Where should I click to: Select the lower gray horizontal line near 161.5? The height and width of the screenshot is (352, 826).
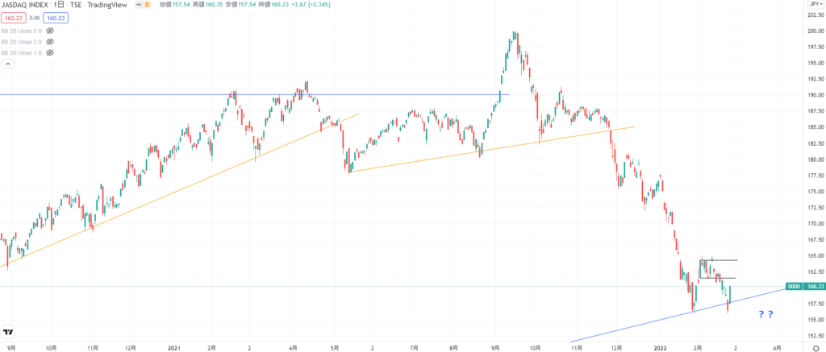pyautogui.click(x=717, y=278)
